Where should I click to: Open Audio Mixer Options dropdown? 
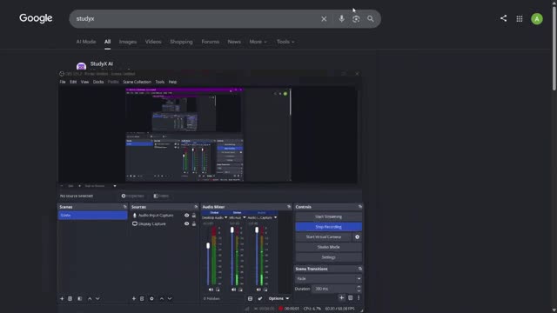pos(278,298)
